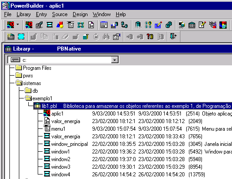Click the Window painter toolbar icon
Screen dimensions: 232x179
click(x=49, y=25)
